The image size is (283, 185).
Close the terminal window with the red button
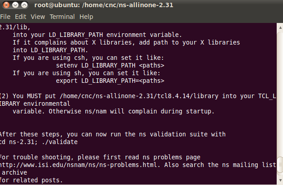tap(6, 5)
